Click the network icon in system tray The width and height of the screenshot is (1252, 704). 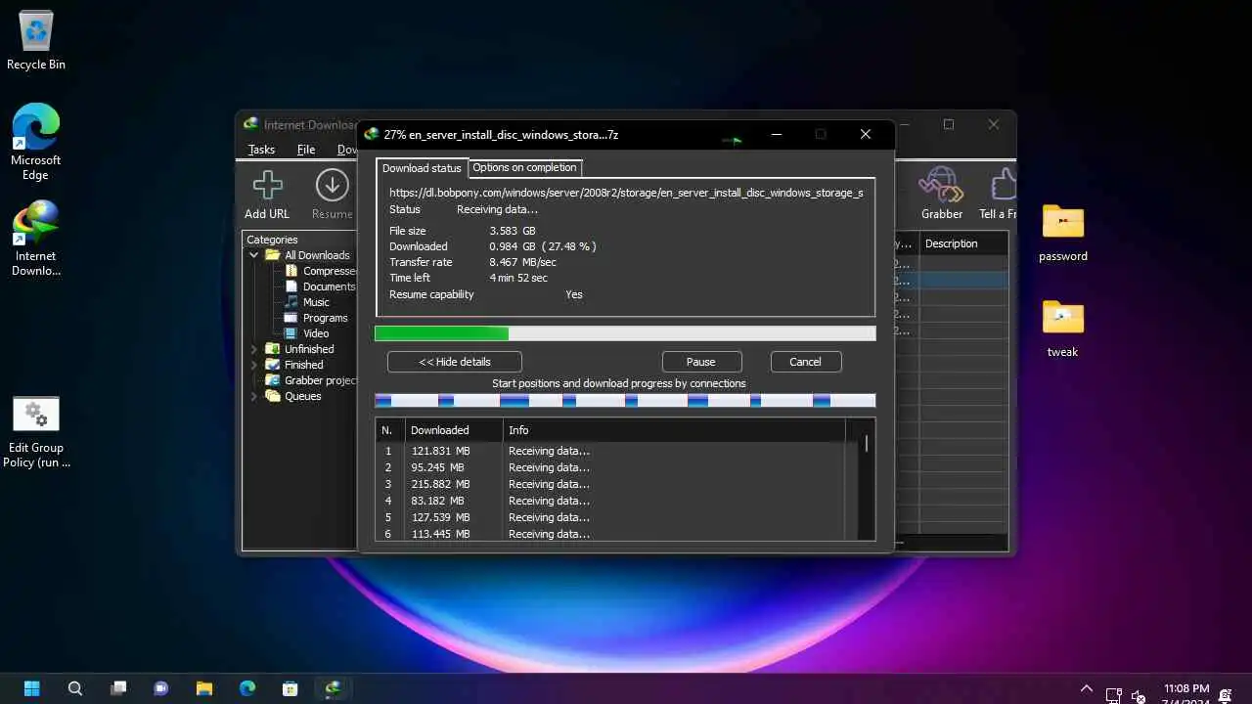pos(1113,695)
